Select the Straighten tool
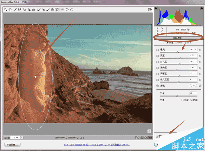 click(x=34, y=10)
